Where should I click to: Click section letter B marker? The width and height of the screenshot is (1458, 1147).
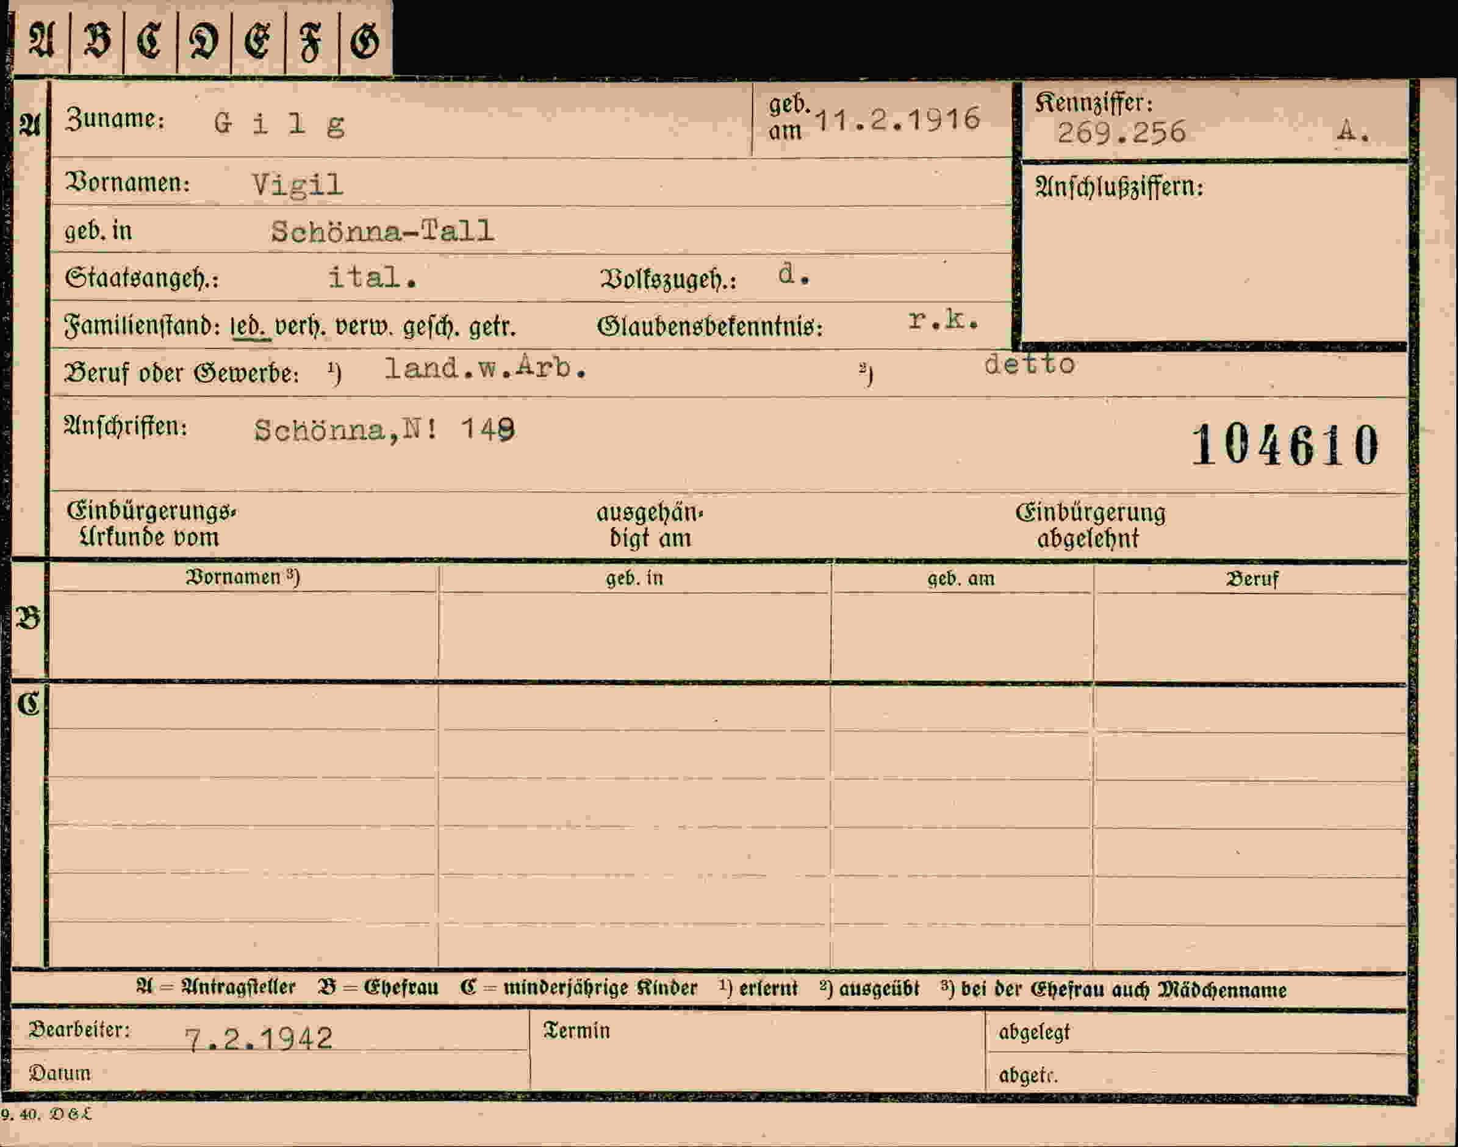pyautogui.click(x=29, y=618)
